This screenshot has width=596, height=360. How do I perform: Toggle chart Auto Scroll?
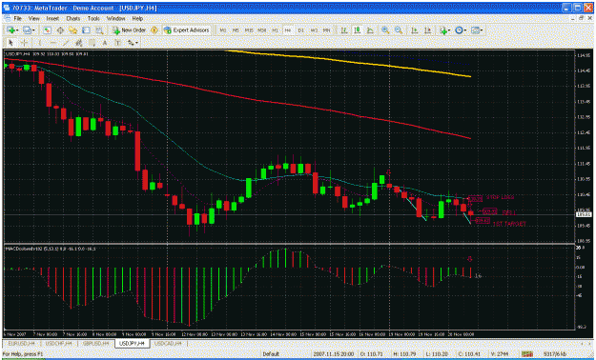coord(414,30)
